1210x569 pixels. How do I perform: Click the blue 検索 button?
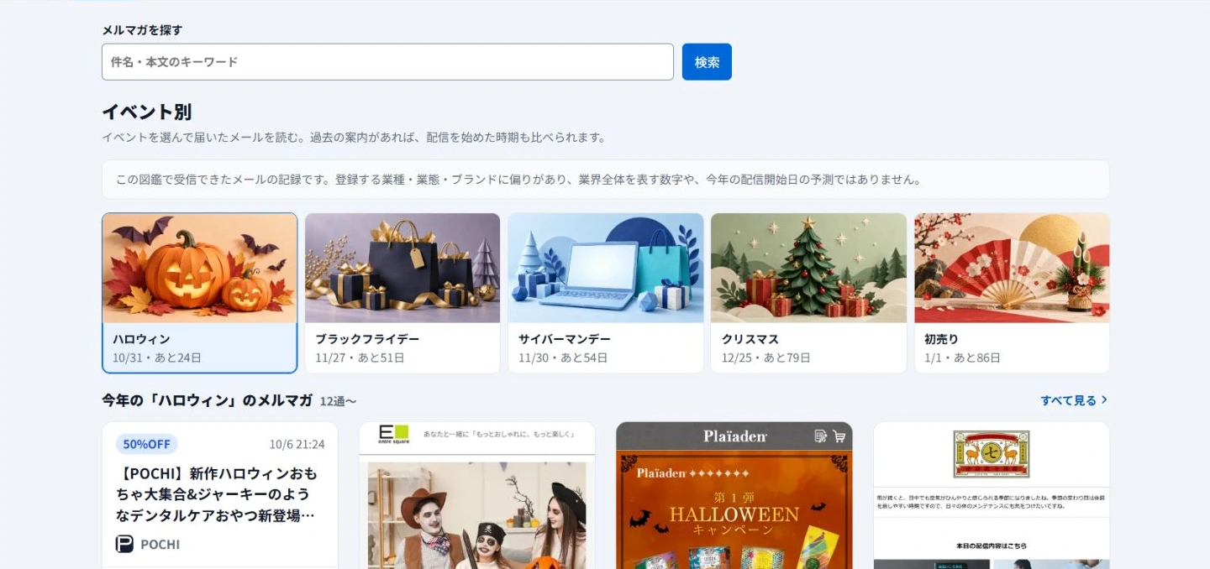click(707, 62)
